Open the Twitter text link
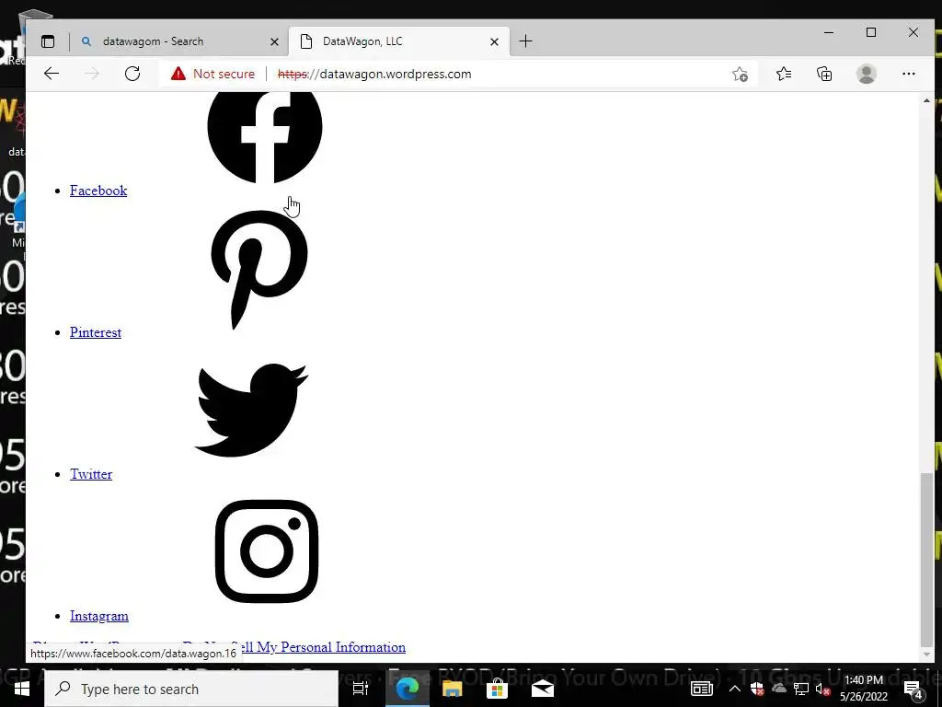Screen dimensions: 942x707 point(91,474)
